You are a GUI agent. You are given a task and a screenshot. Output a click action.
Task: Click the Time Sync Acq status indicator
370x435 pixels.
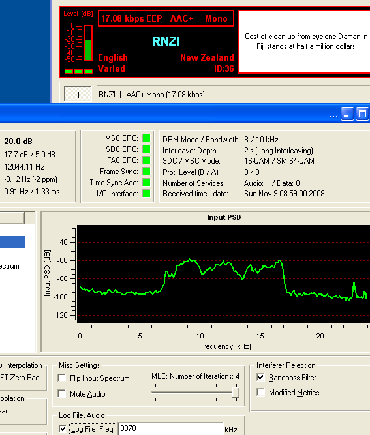[x=146, y=182]
